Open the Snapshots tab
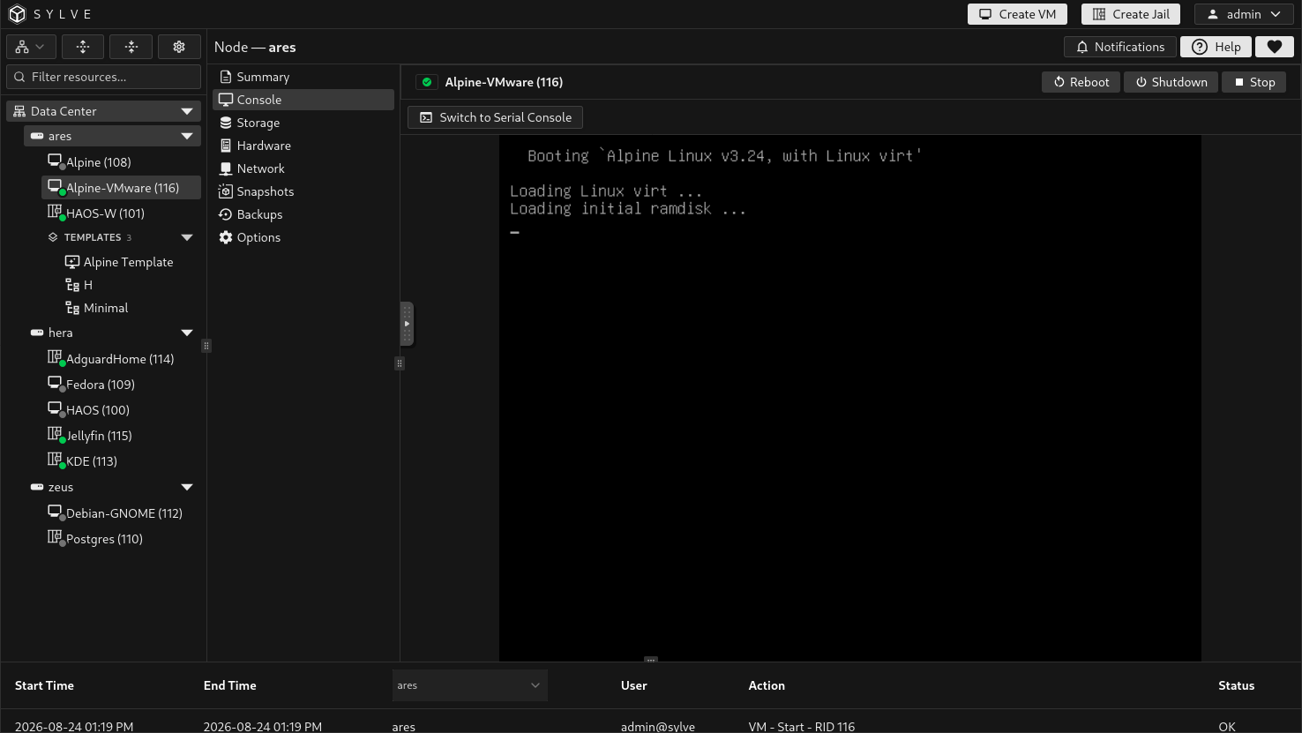Image resolution: width=1302 pixels, height=733 pixels. [x=303, y=191]
